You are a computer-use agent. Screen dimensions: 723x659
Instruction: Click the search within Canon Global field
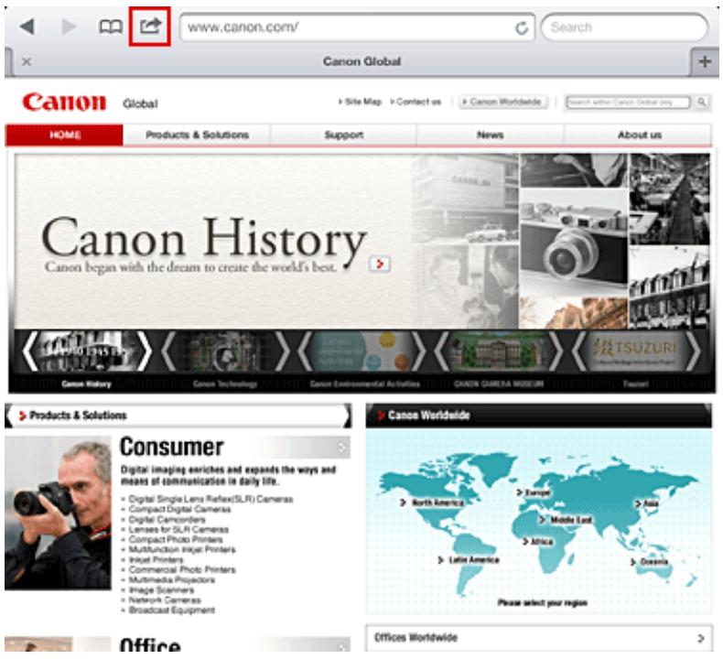tap(629, 102)
